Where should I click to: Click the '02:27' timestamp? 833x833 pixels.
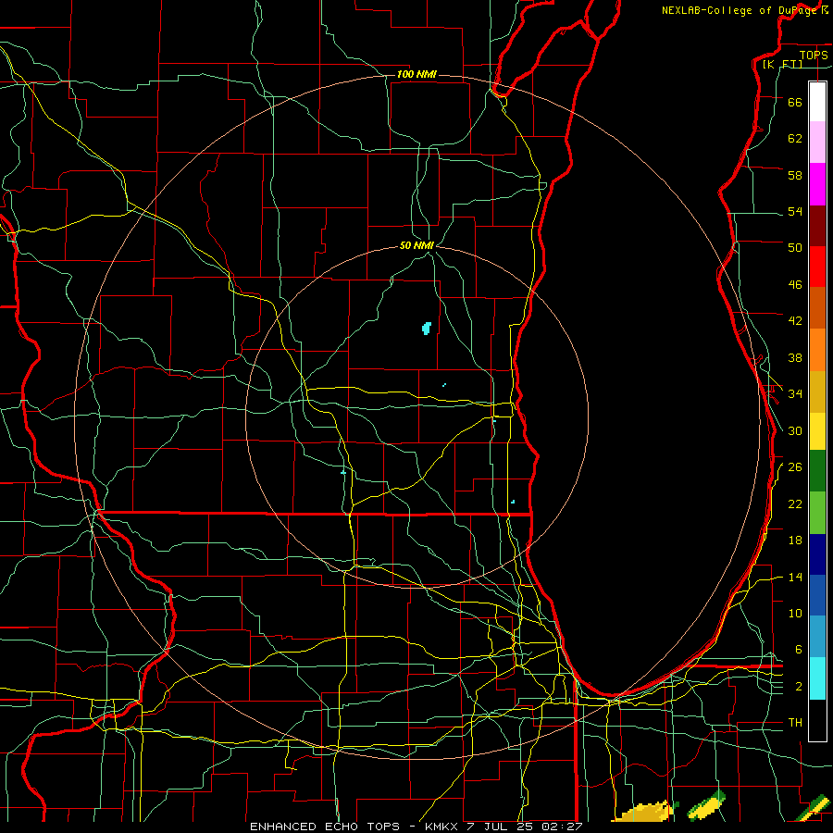pos(562,827)
